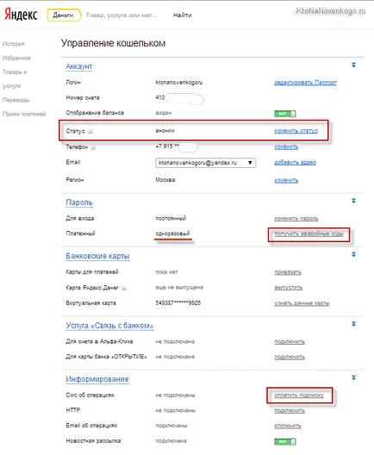Open Переводы in the sidebar
Viewport: 374px width, 455px height.
point(16,100)
